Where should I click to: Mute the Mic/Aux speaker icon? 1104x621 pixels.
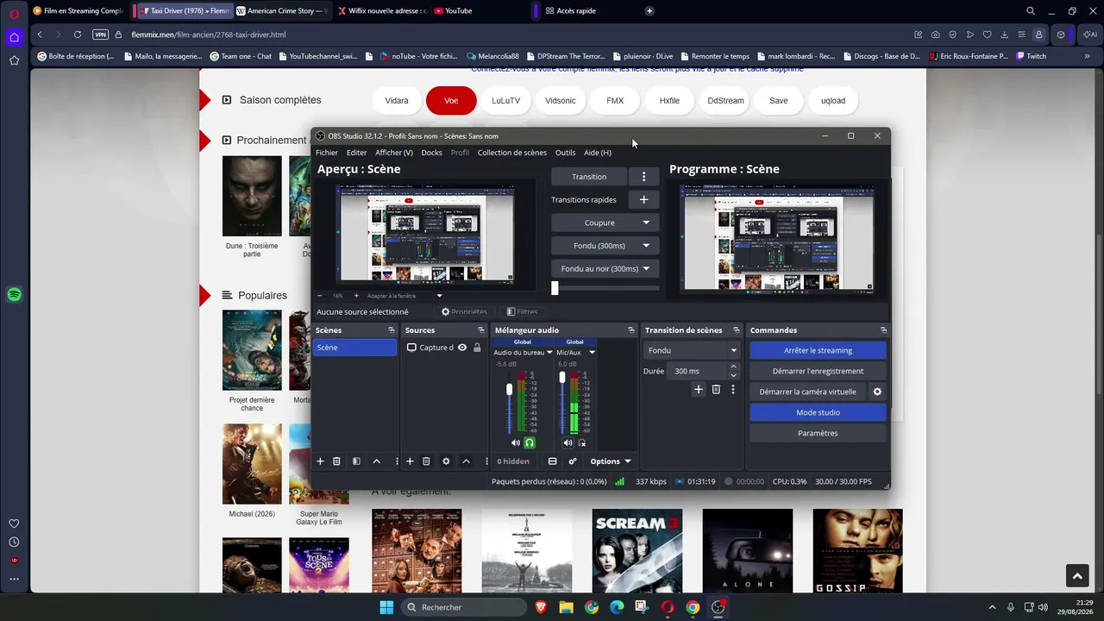tap(568, 442)
